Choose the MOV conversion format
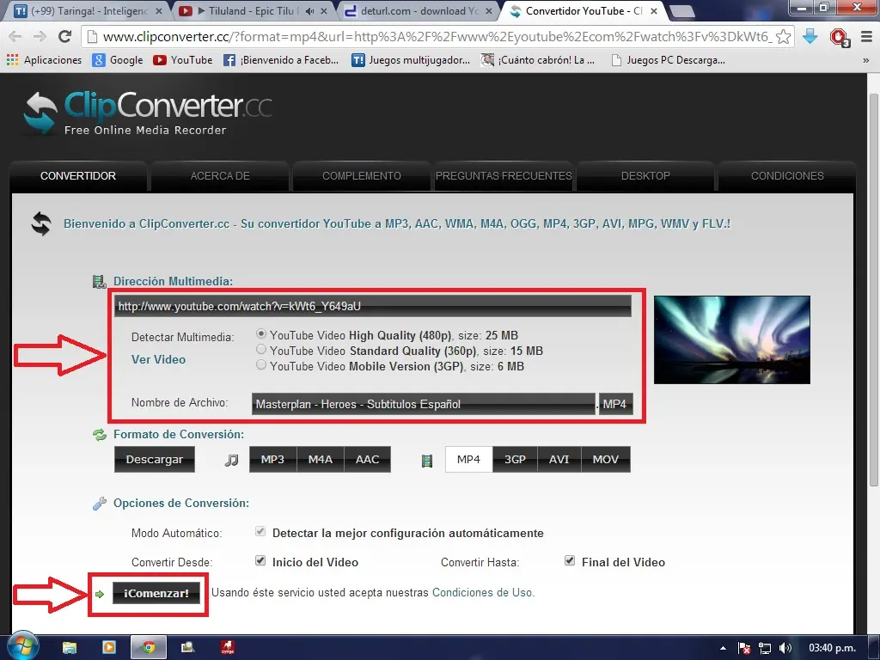 coord(606,459)
